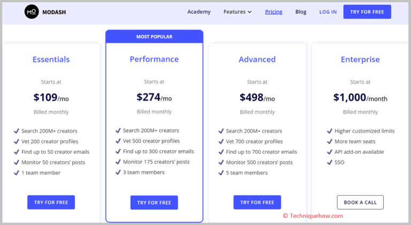Click the LOG IN link
411x225 pixels.
tap(328, 12)
